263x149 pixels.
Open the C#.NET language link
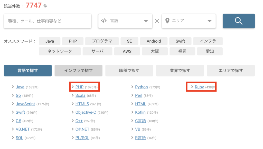point(82,129)
